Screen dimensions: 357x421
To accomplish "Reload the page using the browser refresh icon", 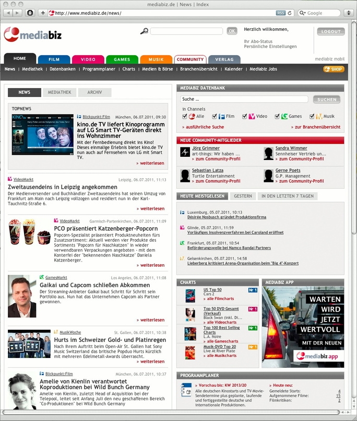I will 290,13.
